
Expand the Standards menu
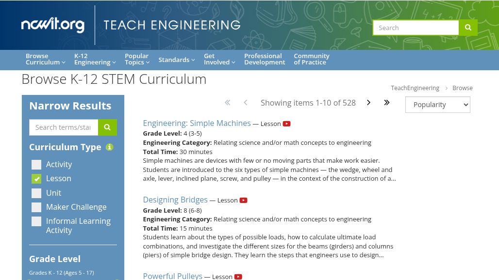176,60
